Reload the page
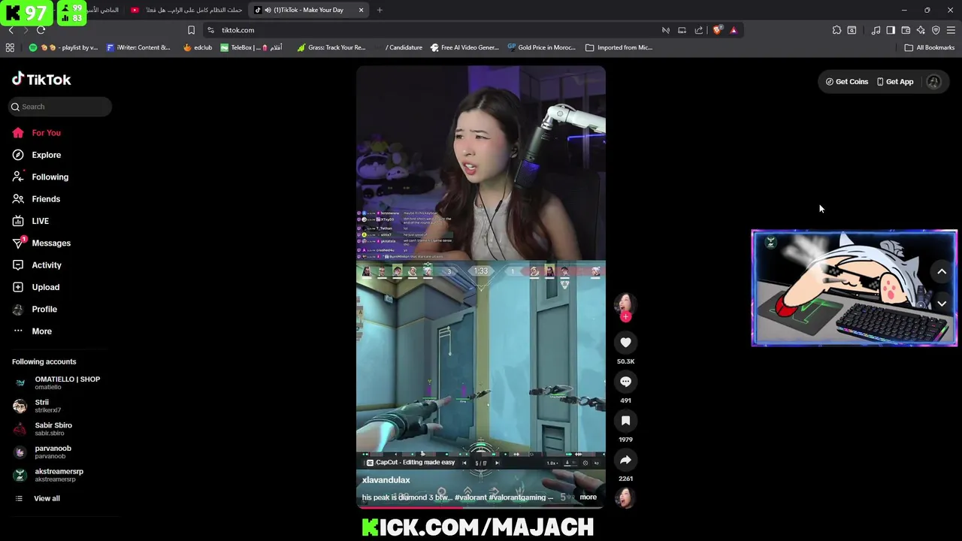This screenshot has height=541, width=962. 41,30
